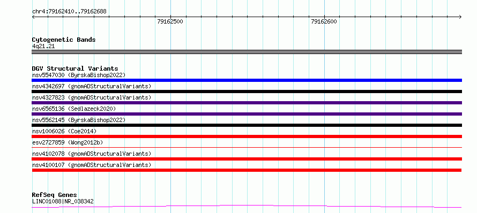The height and width of the screenshot is (213, 477).
Task: Select the LINC01088|NR_038342 gene label
Action: [x=63, y=201]
